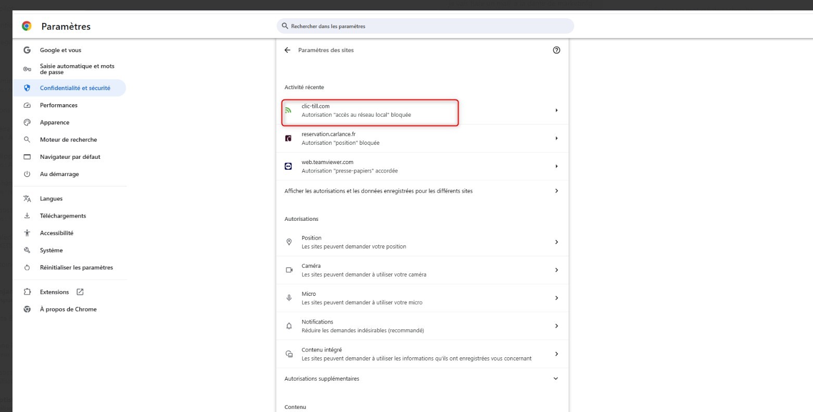Viewport: 813px width, 412px height.
Task: Click the Position location pin icon
Action: tap(289, 242)
